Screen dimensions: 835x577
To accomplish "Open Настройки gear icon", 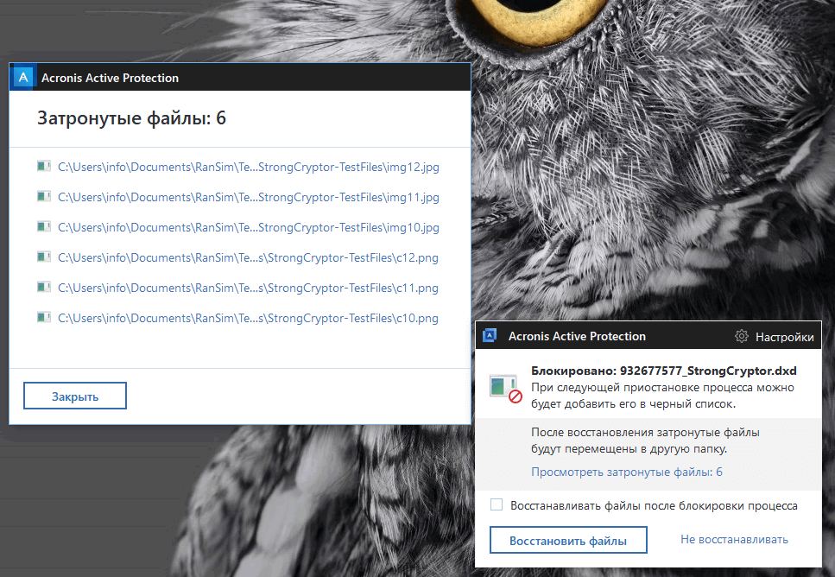I will pyautogui.click(x=741, y=336).
